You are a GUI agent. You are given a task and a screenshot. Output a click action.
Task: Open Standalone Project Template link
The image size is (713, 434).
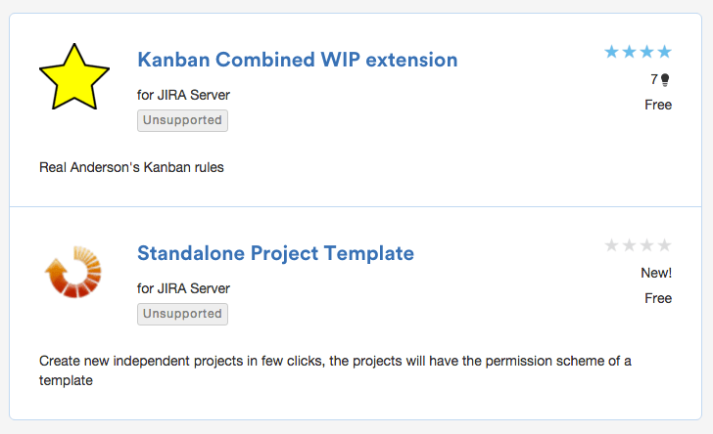click(275, 253)
